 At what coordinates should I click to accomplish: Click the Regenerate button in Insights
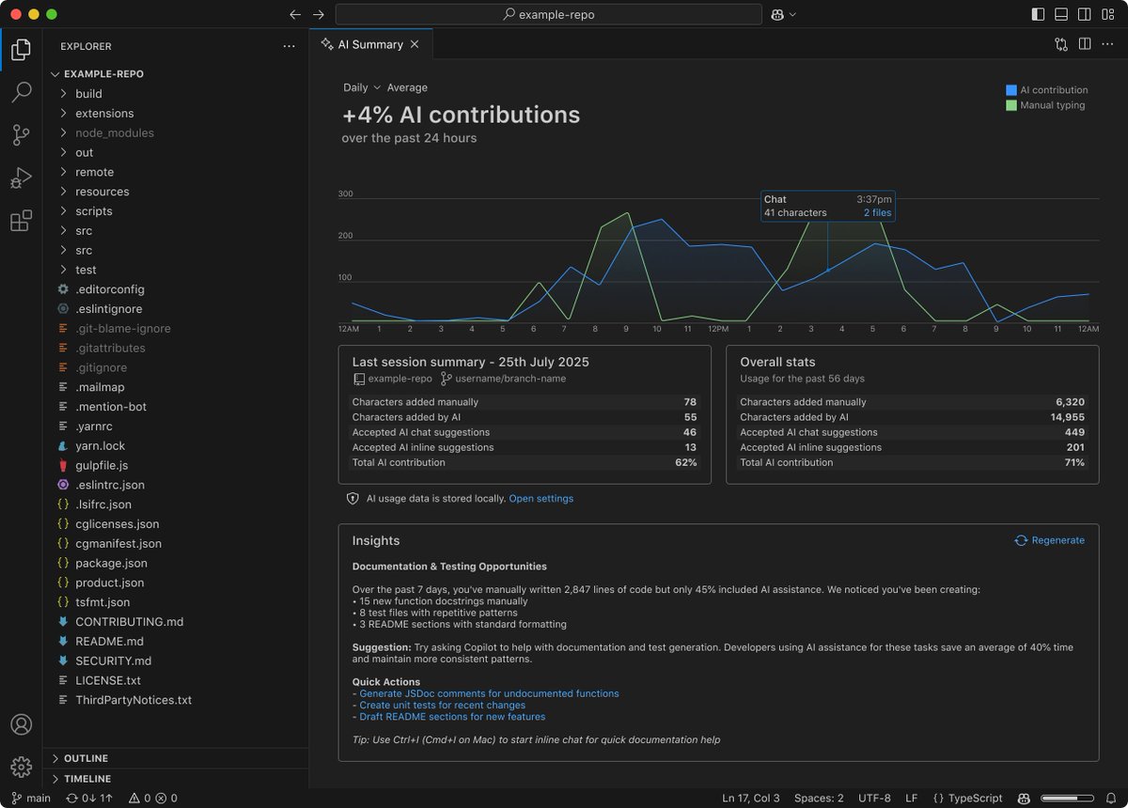[1049, 540]
